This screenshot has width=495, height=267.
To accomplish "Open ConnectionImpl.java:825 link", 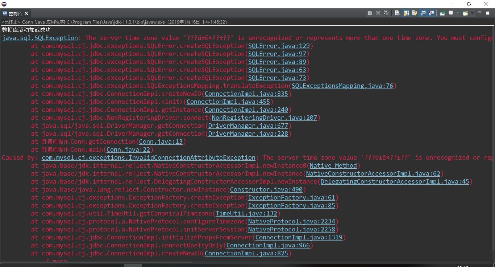I will 246,253.
